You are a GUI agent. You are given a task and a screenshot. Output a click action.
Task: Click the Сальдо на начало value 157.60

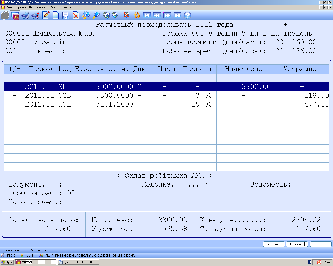[x=58, y=229]
